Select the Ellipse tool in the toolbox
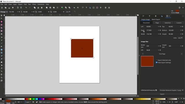Viewport: 185px width, 104px height. pyautogui.click(x=1, y=25)
